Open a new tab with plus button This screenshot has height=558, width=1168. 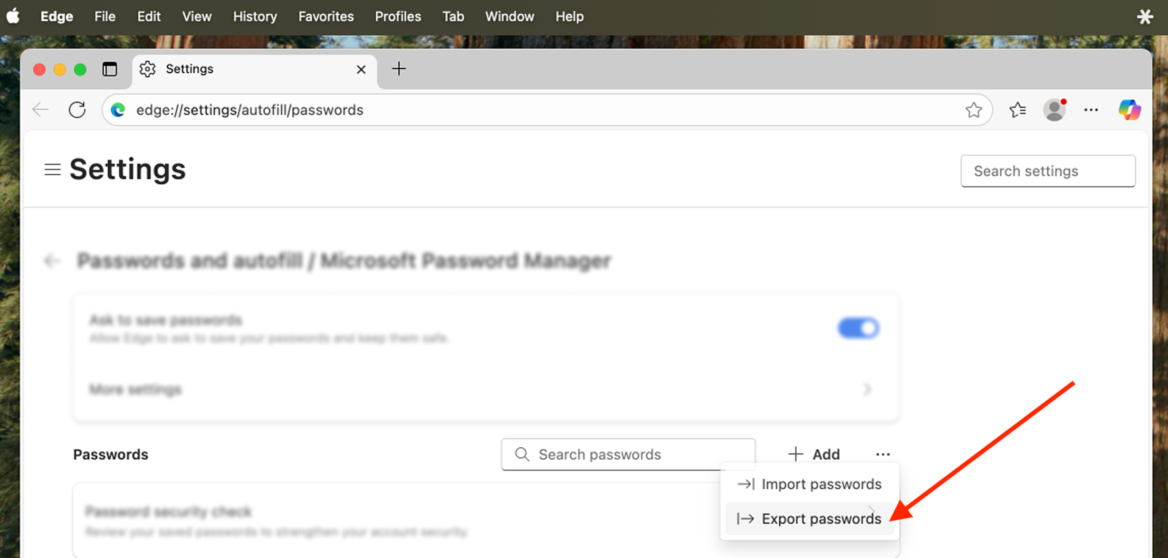click(399, 69)
